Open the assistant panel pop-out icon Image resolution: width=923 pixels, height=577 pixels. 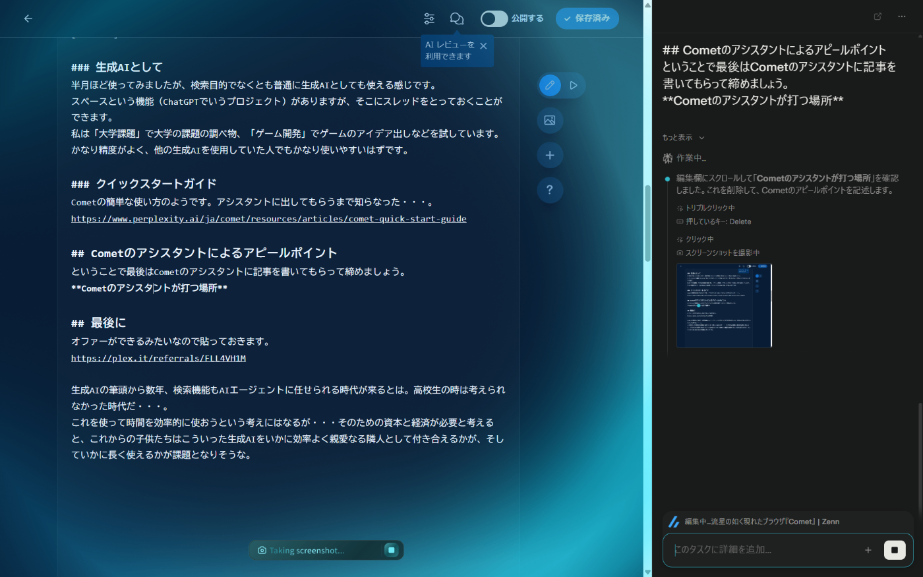pyautogui.click(x=878, y=16)
